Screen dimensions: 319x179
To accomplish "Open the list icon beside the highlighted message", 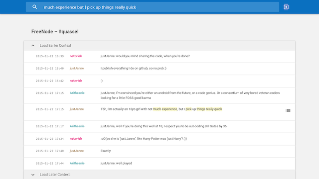I will pyautogui.click(x=288, y=110).
